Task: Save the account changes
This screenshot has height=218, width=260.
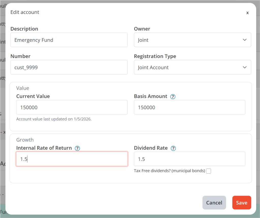Action: (241, 203)
